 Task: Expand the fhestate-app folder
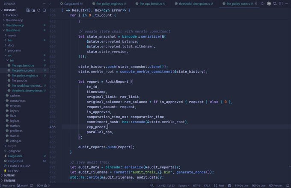coord(15,20)
